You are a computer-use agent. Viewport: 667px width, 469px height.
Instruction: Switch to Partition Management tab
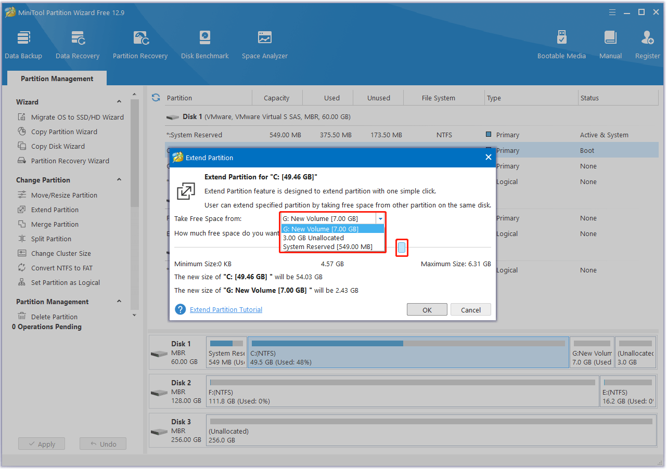57,79
